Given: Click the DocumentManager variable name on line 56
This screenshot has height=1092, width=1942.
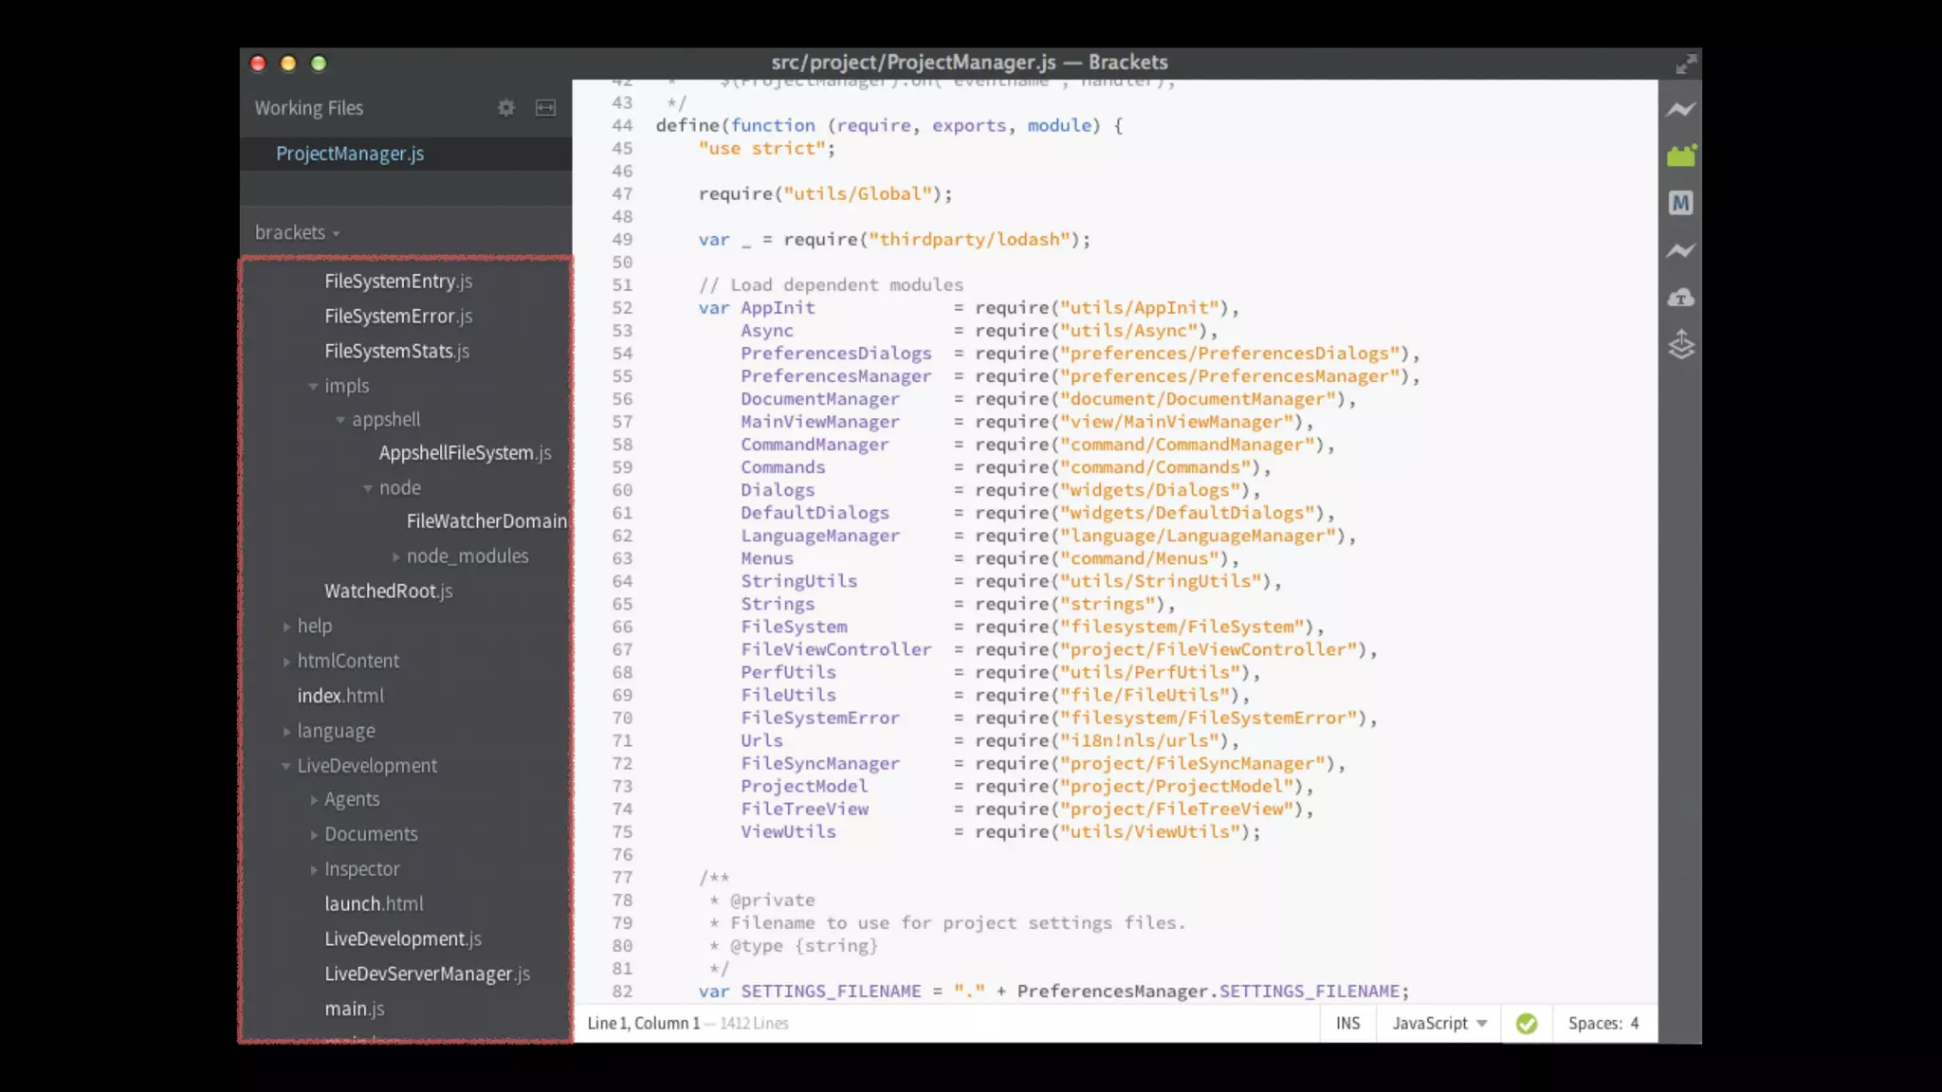Looking at the screenshot, I should 820,399.
